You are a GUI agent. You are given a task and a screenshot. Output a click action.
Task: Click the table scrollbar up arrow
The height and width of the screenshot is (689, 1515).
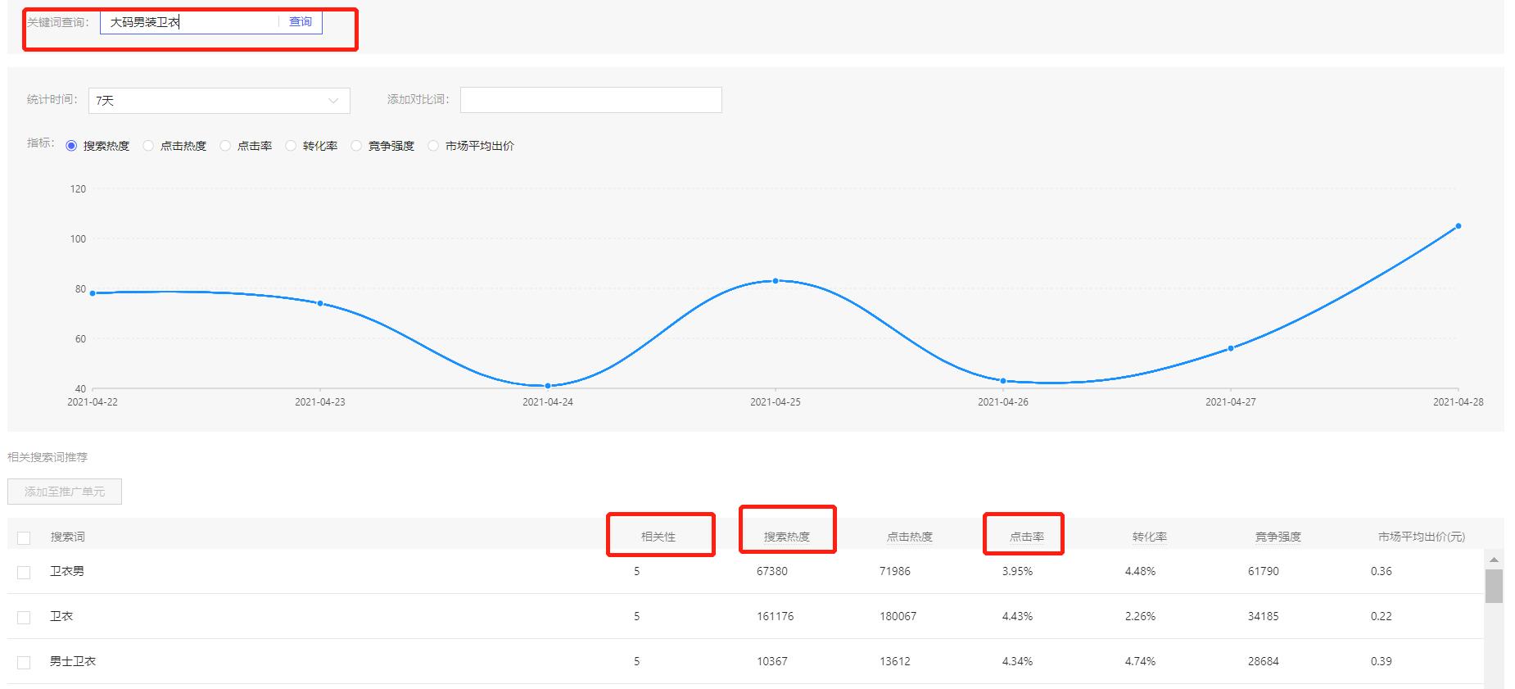[1494, 560]
